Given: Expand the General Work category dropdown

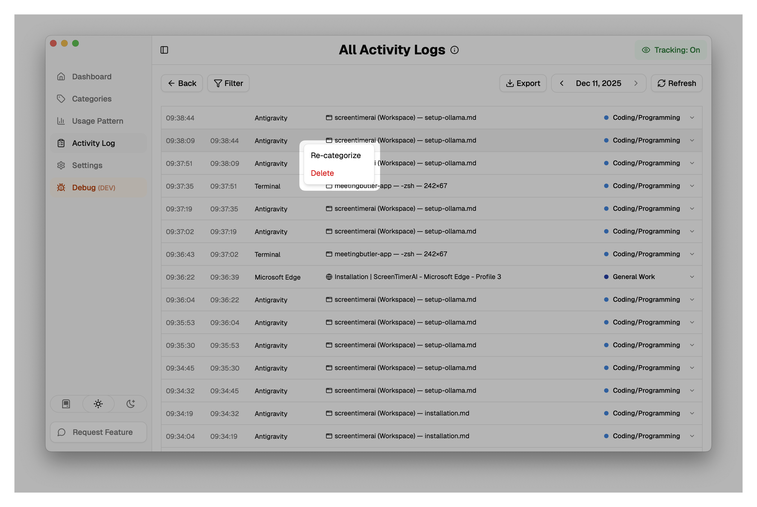Looking at the screenshot, I should (x=692, y=277).
